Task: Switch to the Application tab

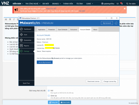Action: 42,29
